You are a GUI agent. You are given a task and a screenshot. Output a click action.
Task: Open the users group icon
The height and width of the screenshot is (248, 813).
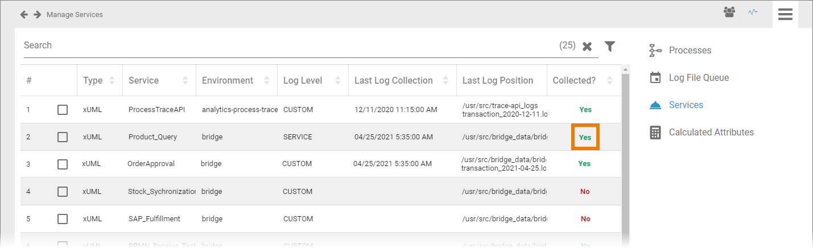tap(729, 12)
